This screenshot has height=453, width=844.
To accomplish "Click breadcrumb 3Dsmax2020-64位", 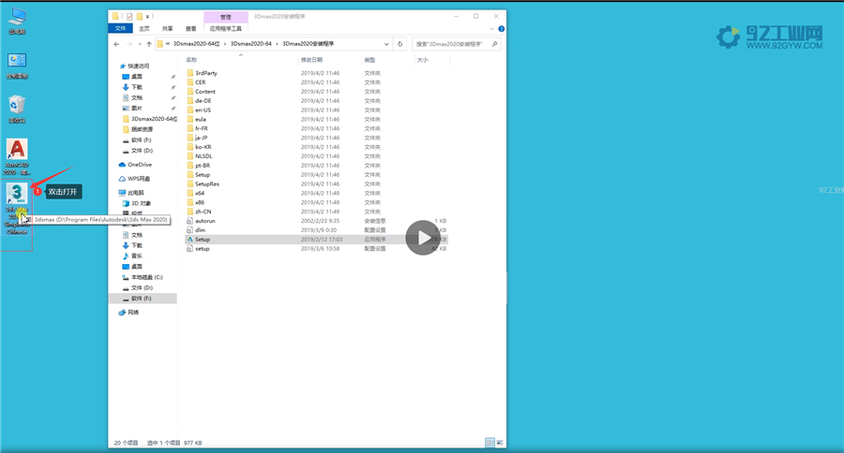I will click(197, 44).
